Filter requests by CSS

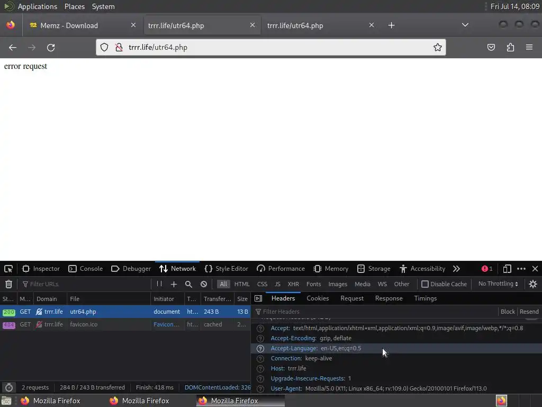262,284
